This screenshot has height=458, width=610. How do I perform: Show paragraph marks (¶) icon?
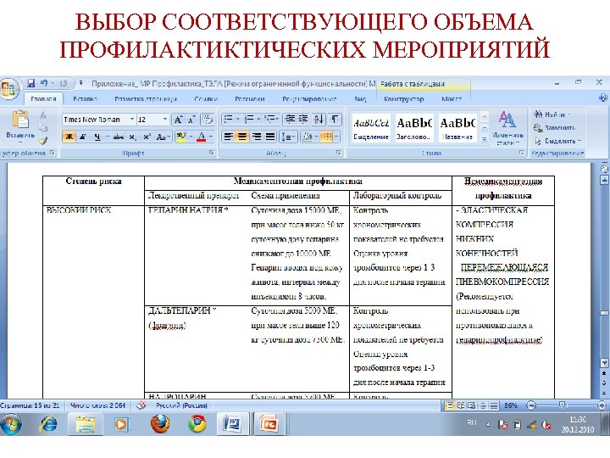click(x=335, y=120)
